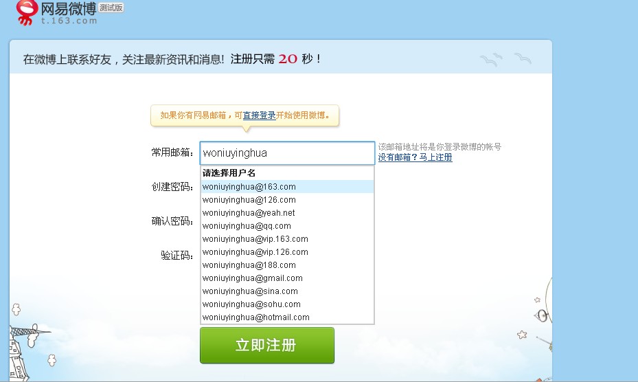Pick woniuyinghua@gmail.com from dropdown
This screenshot has width=638, height=382.
[x=287, y=278]
